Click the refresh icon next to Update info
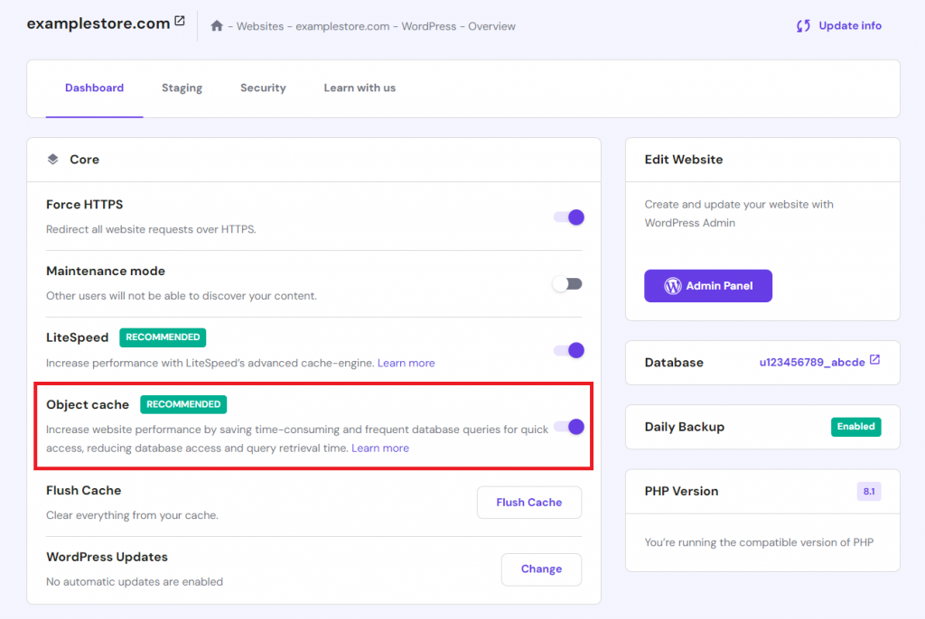Viewport: 925px width, 619px height. point(803,25)
